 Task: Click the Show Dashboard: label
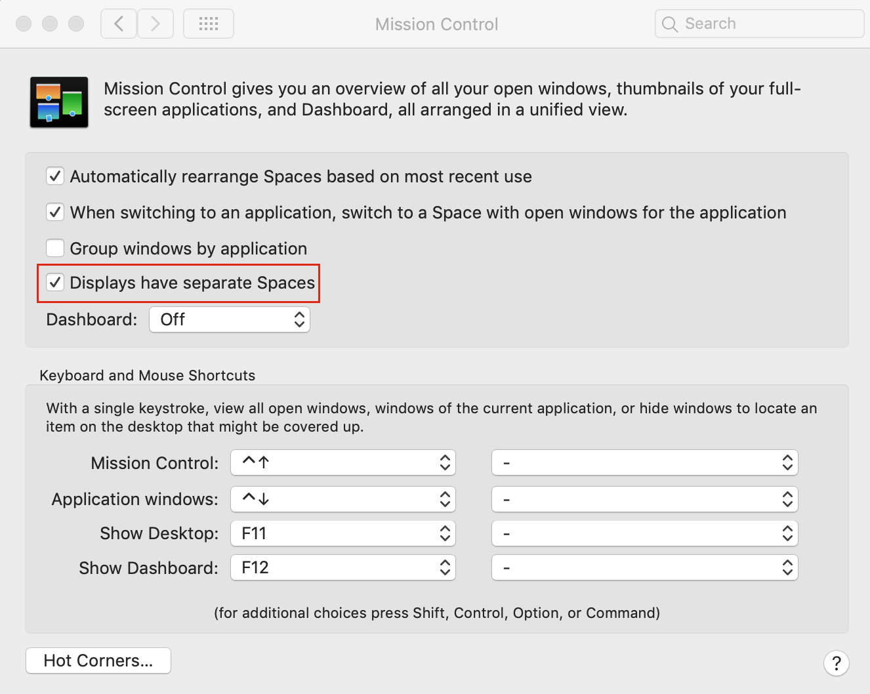[x=149, y=568]
